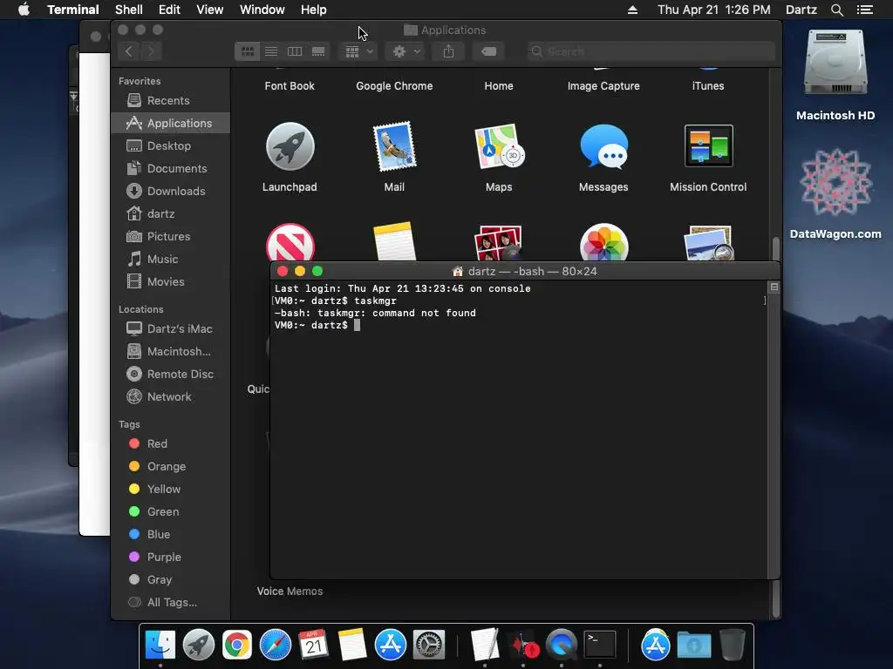893x669 pixels.
Task: Open Notification Center from menu bar
Action: pos(864,10)
